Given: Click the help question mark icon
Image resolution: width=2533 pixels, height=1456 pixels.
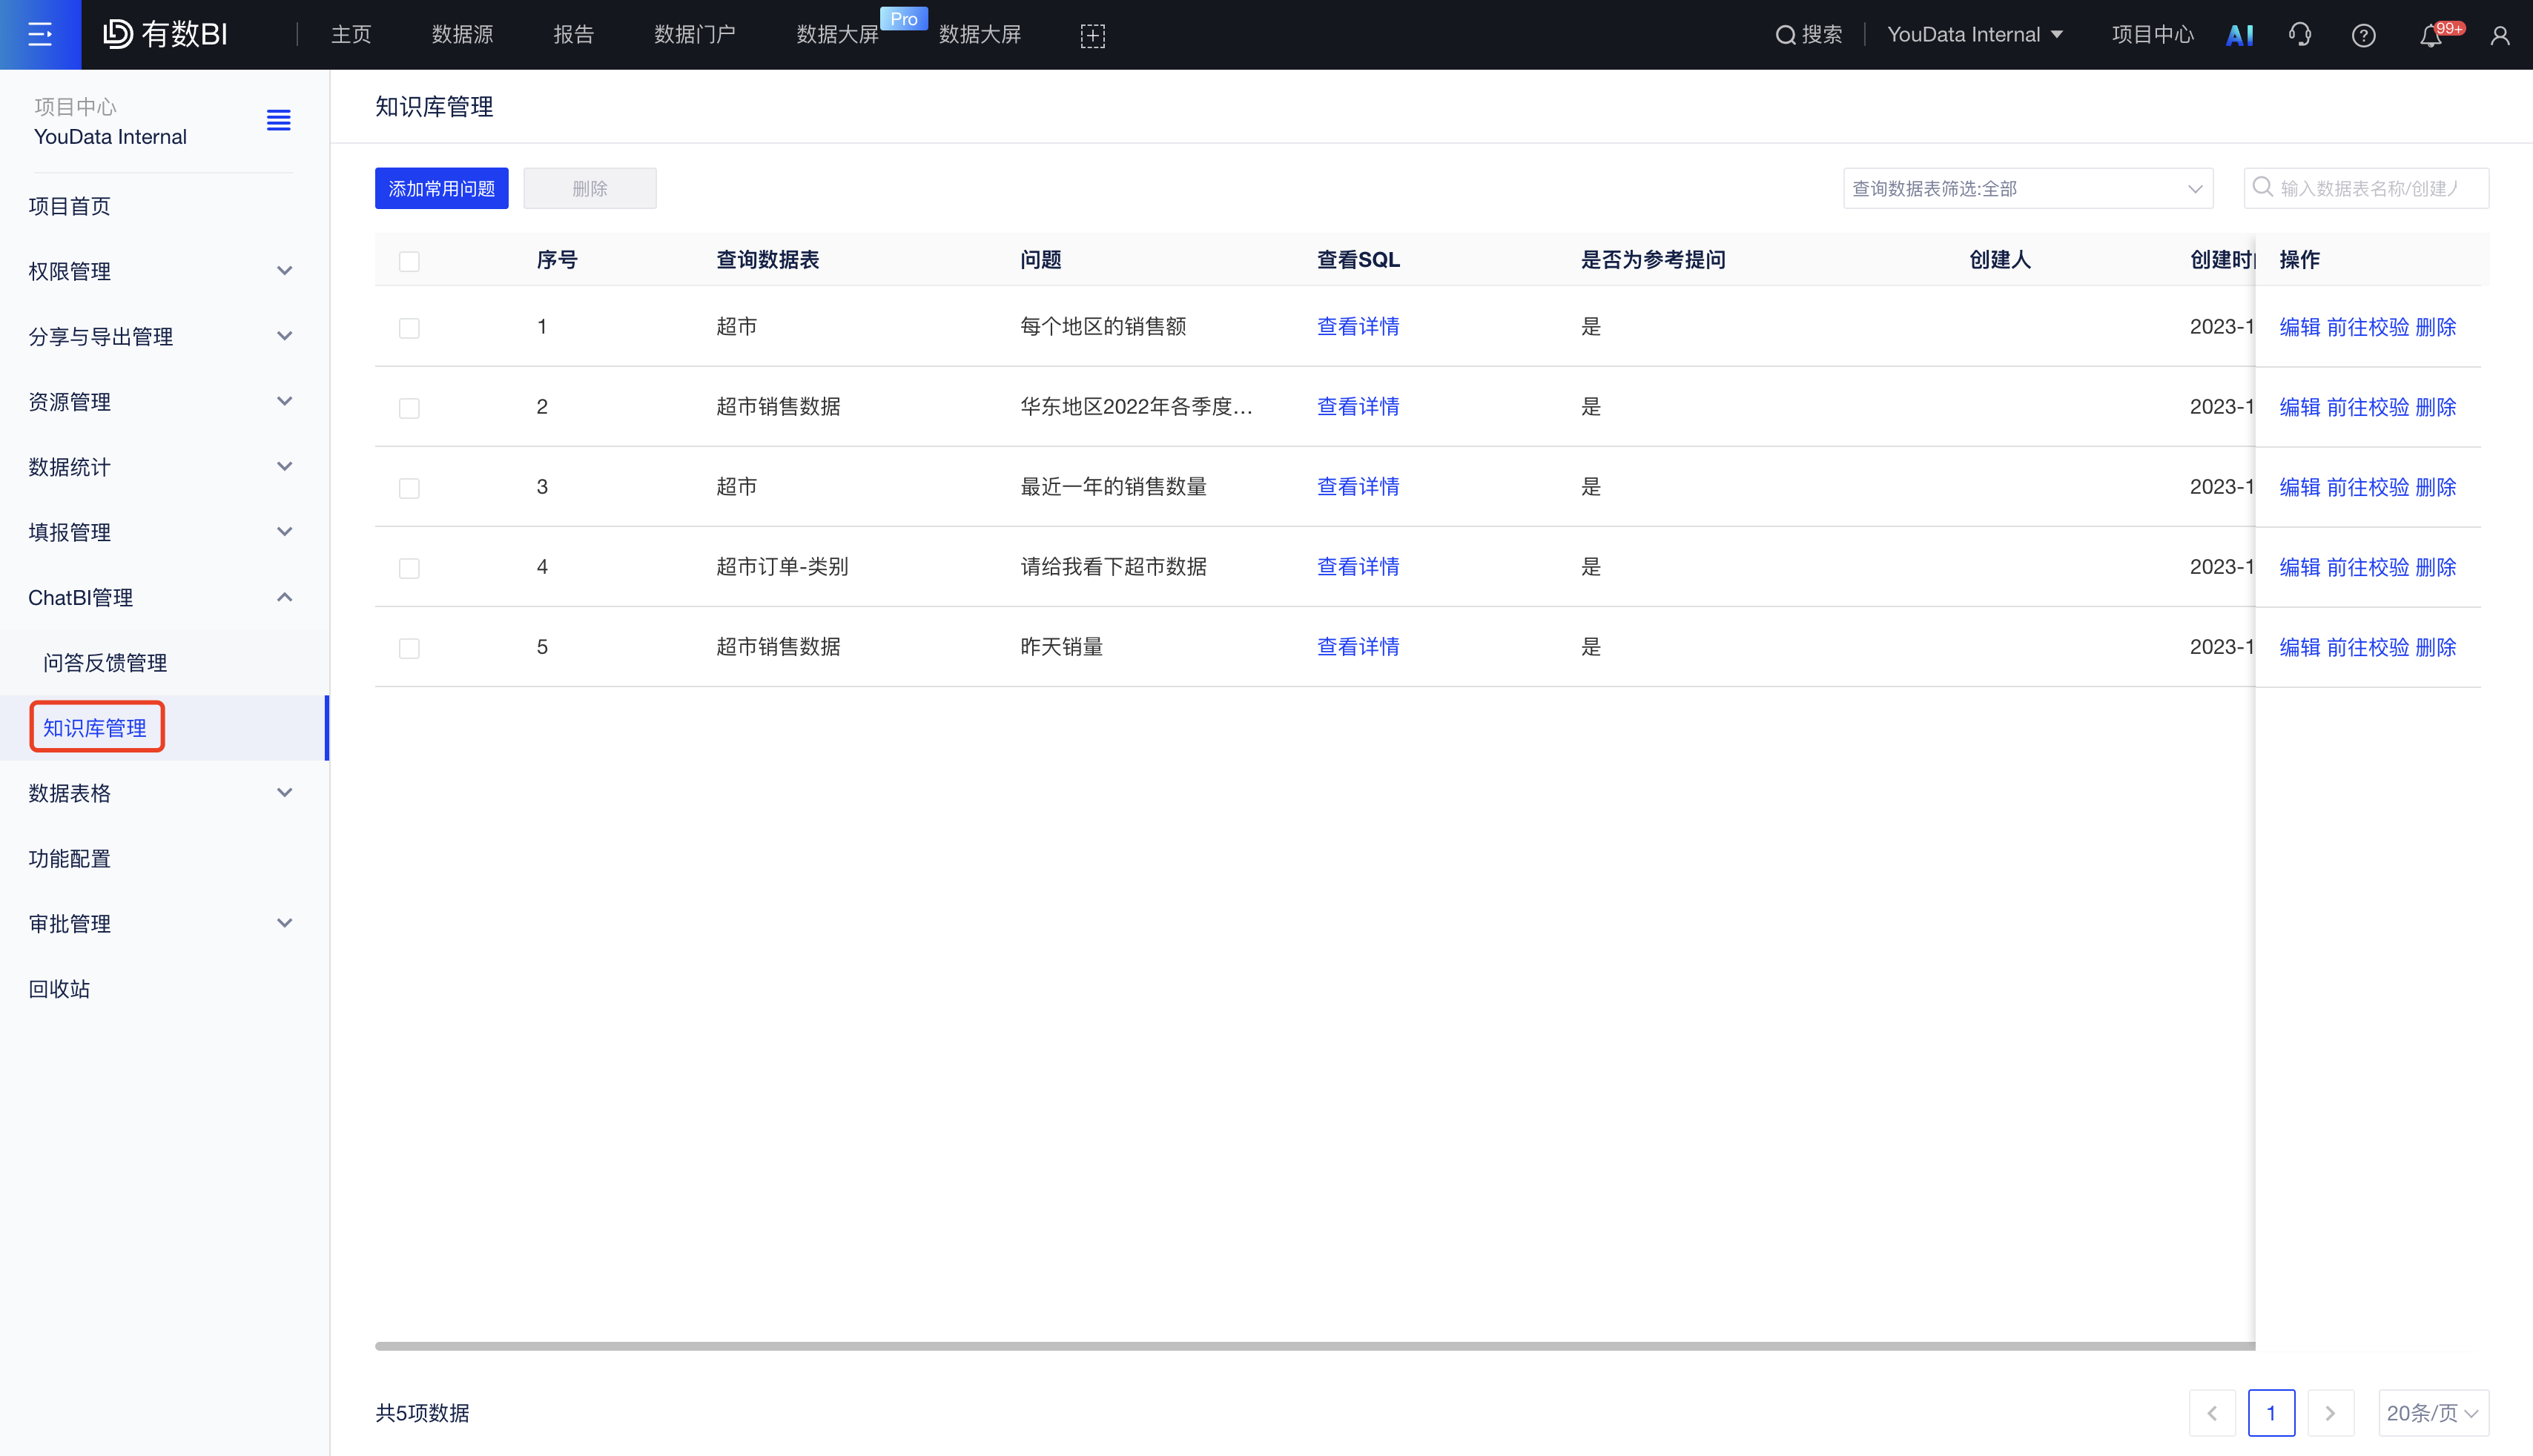Looking at the screenshot, I should [2363, 35].
